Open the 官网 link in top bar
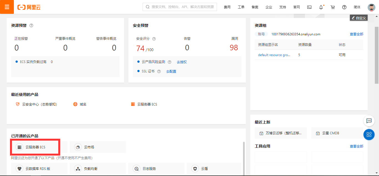This screenshot has width=379, height=176. 297,7
